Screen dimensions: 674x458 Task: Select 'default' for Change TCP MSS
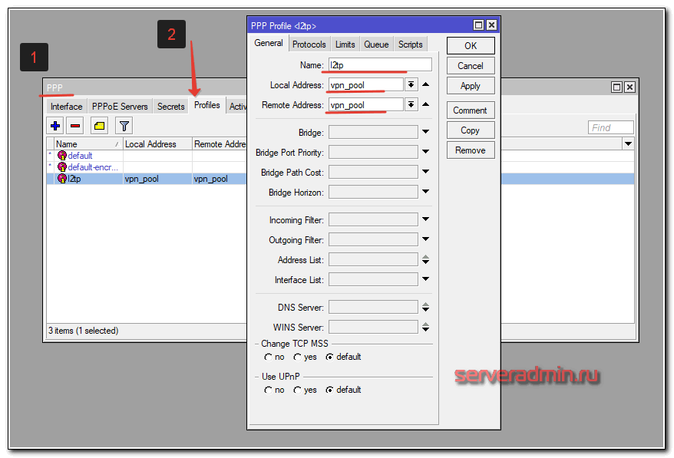point(329,357)
